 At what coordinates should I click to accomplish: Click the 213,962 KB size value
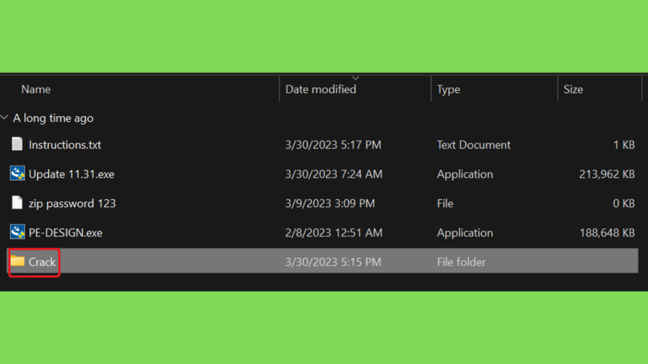pyautogui.click(x=607, y=174)
